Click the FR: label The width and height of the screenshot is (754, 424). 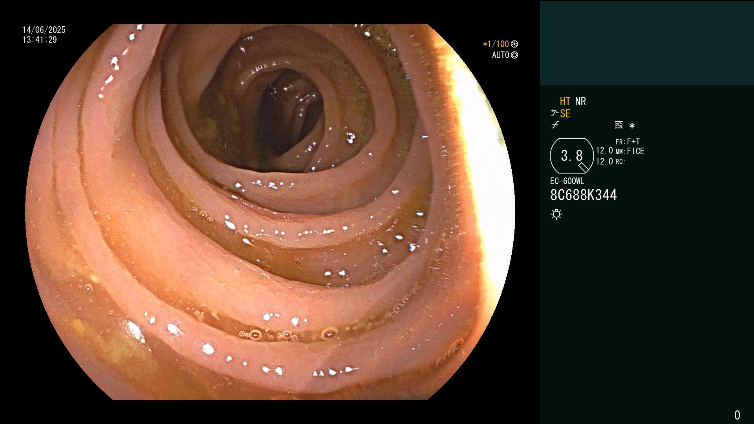click(620, 142)
